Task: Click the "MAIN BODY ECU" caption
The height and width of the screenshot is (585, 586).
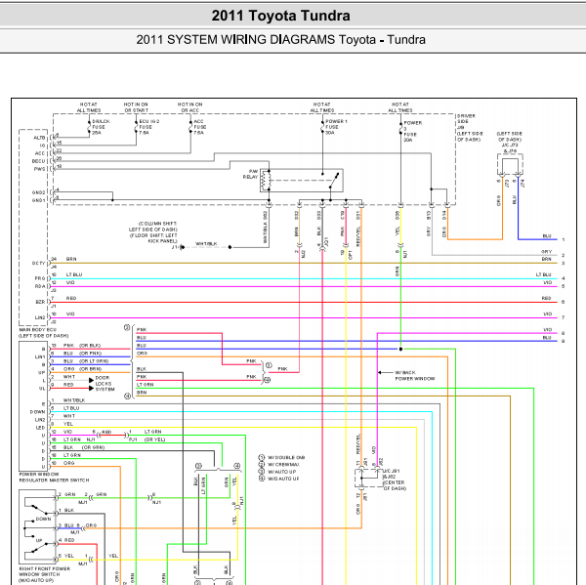Action: [38, 330]
